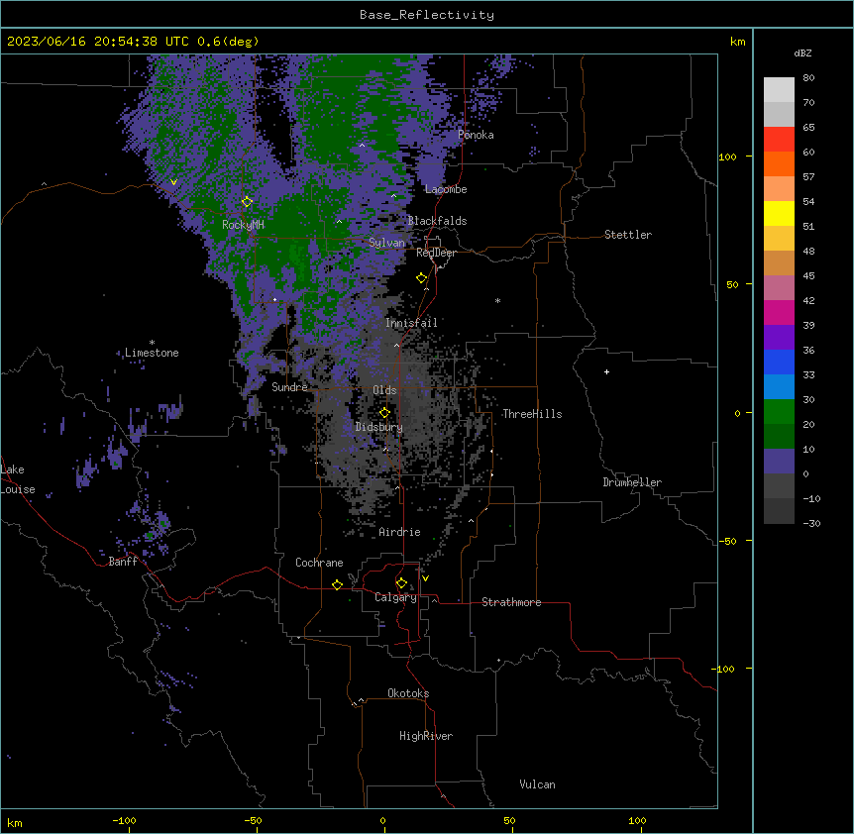Click the ThreeHills label
The height and width of the screenshot is (834, 854).
tap(532, 414)
